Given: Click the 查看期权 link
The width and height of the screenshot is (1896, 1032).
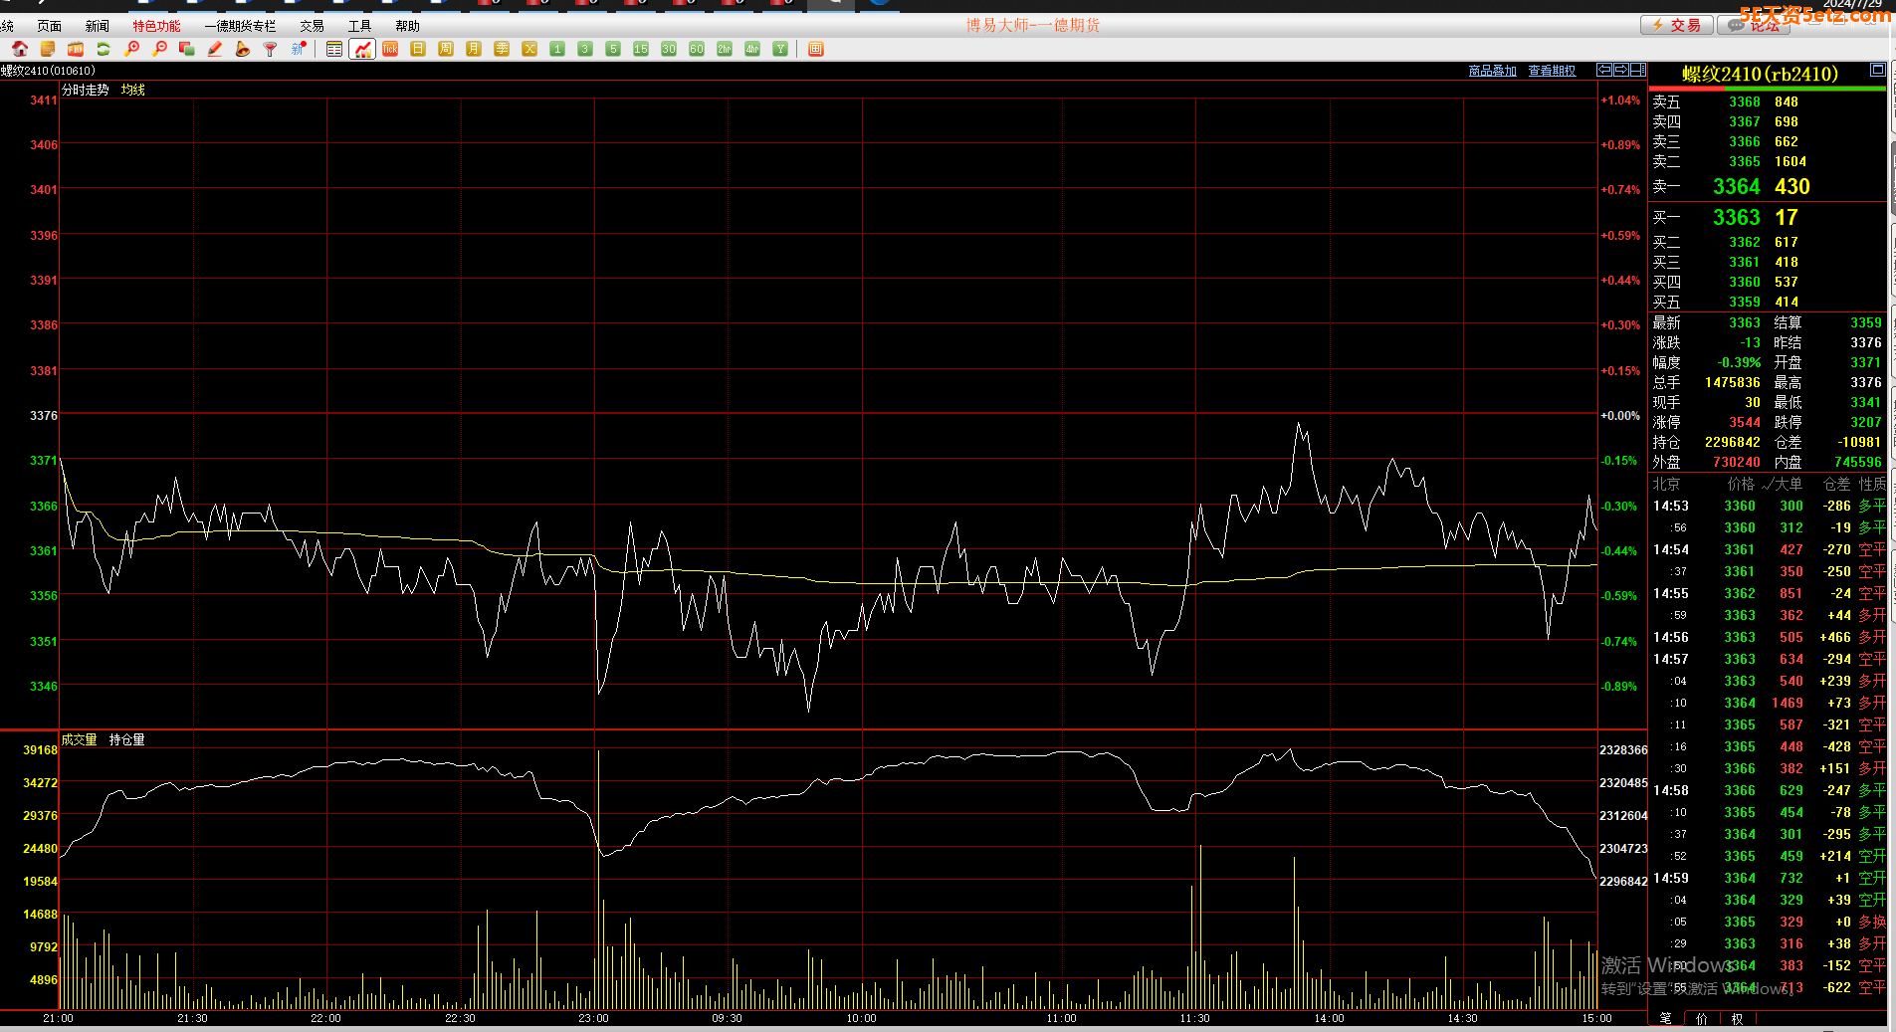Looking at the screenshot, I should [1552, 71].
